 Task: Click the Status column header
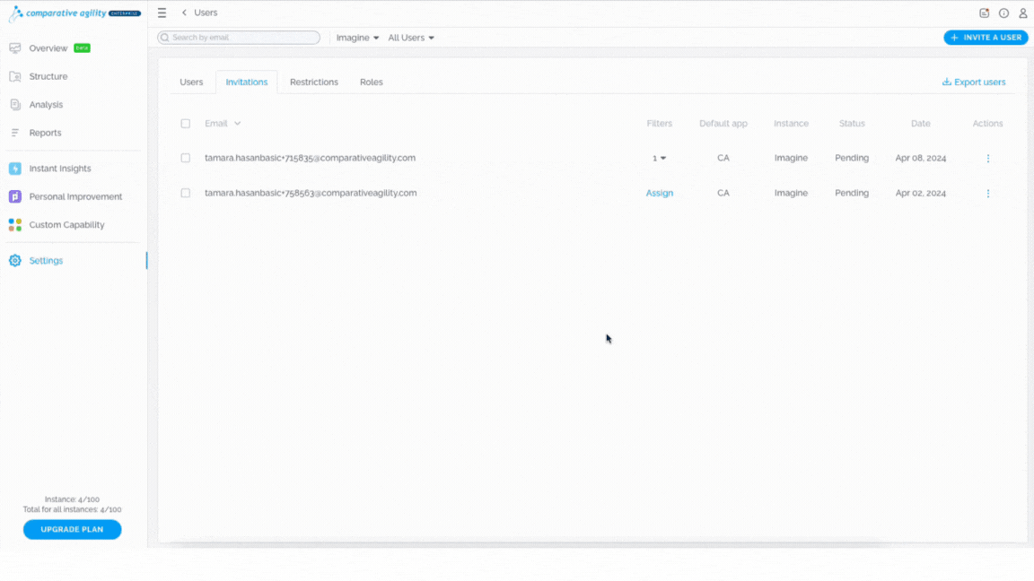pyautogui.click(x=852, y=124)
